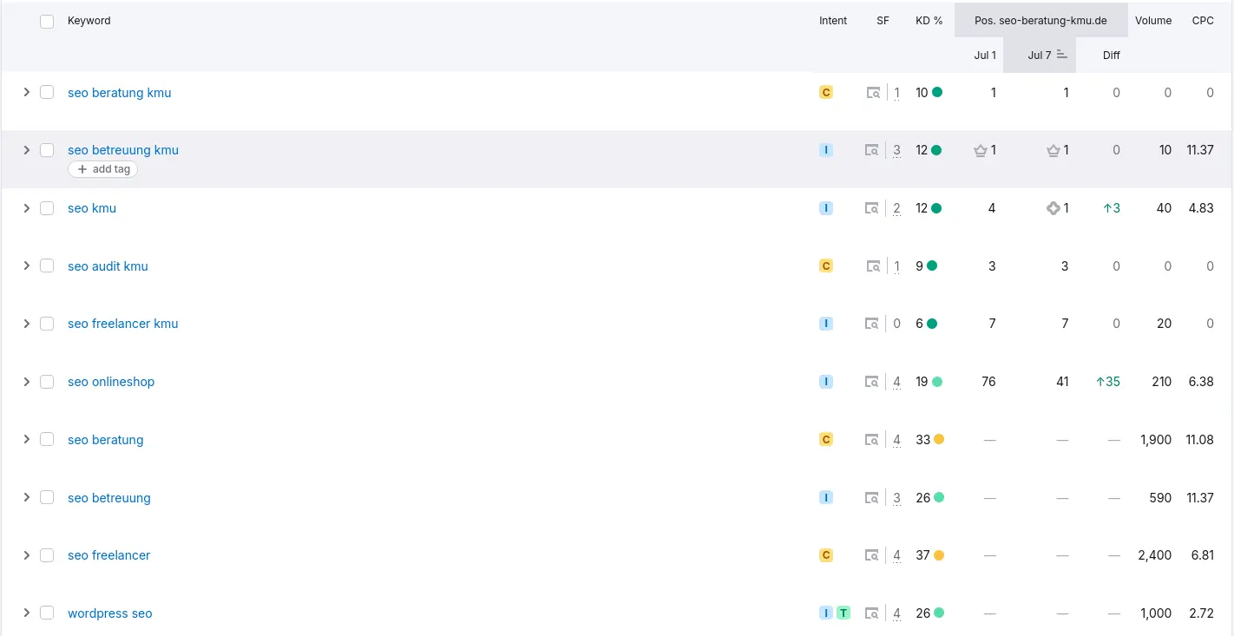Sort by CPC column header
Viewport: 1234px width, 636px height.
point(1203,21)
